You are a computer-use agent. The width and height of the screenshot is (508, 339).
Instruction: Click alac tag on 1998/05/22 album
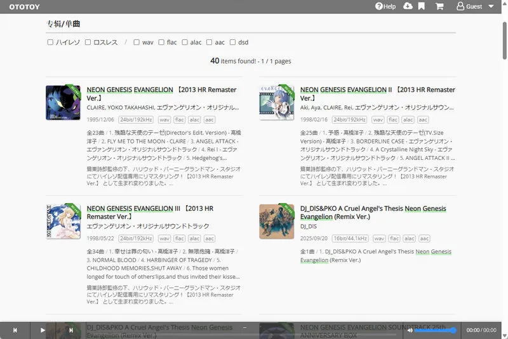click(x=194, y=239)
